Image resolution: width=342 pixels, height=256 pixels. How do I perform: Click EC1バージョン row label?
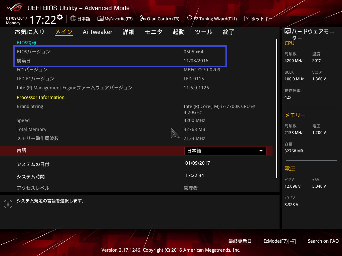tap(32, 70)
